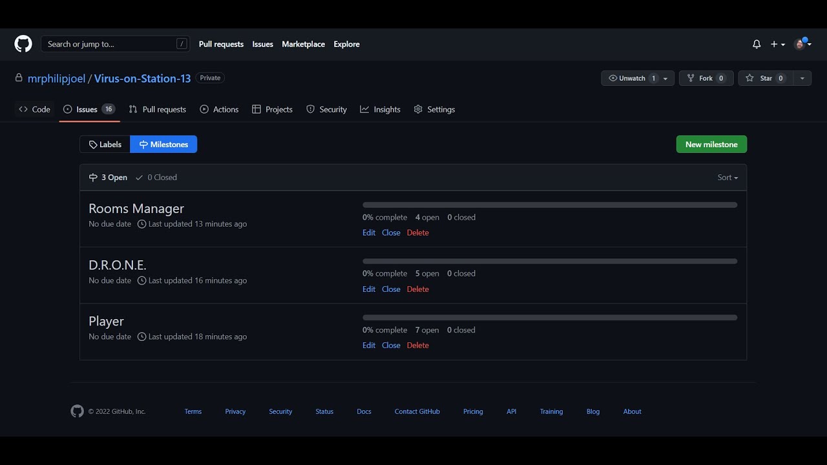Open the Blog footer link
The image size is (827, 465).
(x=593, y=411)
